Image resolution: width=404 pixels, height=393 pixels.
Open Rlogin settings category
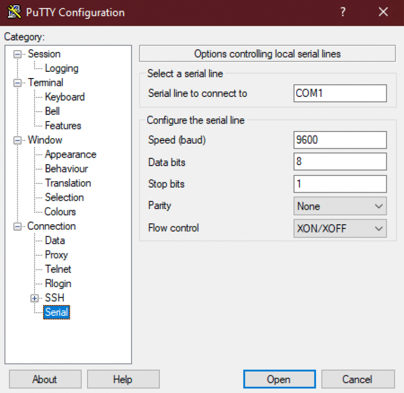click(58, 283)
